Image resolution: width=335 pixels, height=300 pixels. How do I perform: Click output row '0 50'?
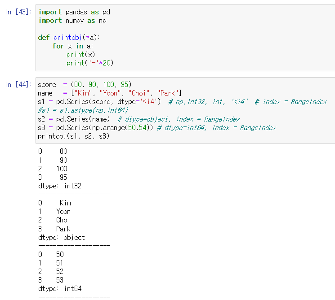pos(51,254)
